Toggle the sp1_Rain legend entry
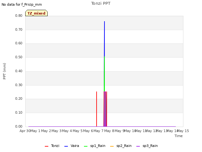This screenshot has width=202, height=152. pyautogui.click(x=95, y=146)
